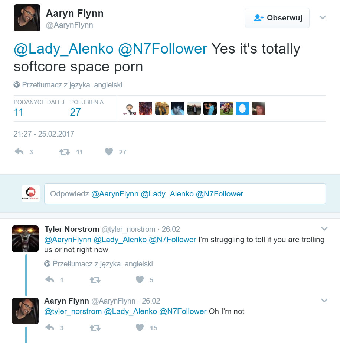Click the Obserwuj follow button
This screenshot has height=343, width=340.
277,18
